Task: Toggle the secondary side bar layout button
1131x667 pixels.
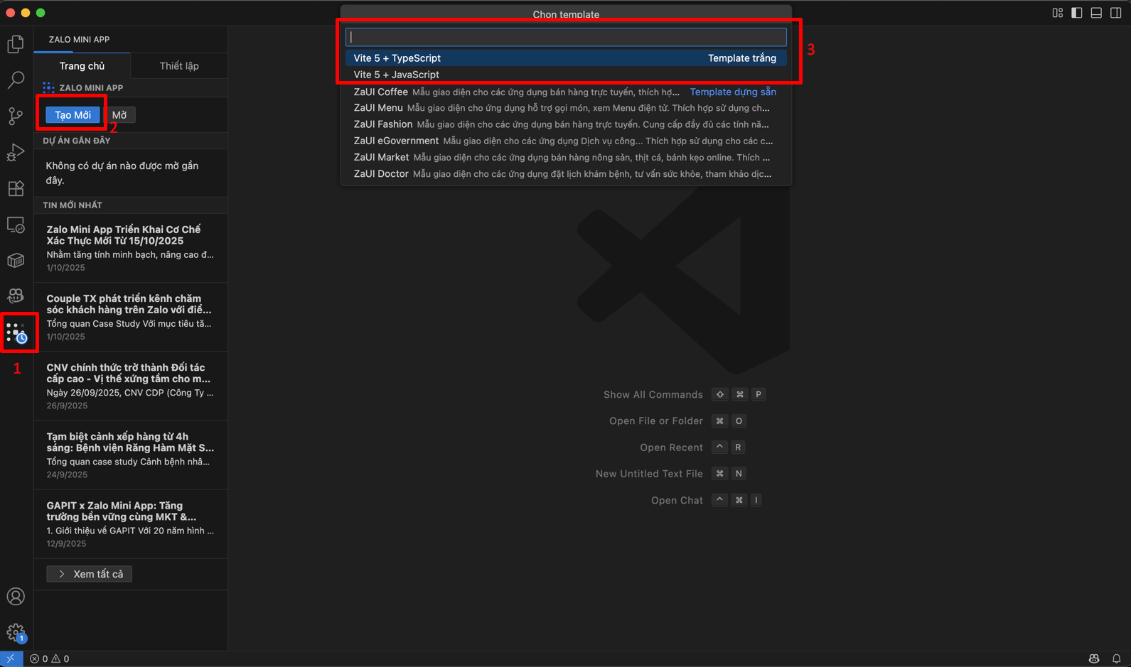Action: [x=1115, y=13]
